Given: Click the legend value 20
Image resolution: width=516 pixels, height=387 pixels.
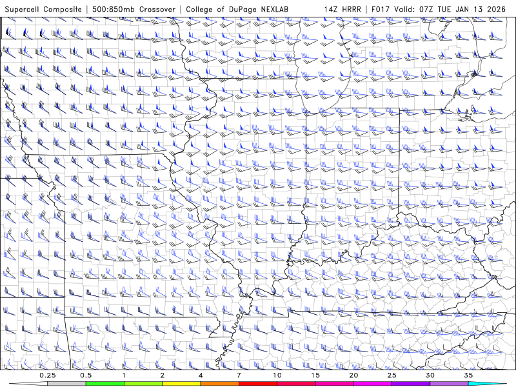Looking at the screenshot, I should (353, 375).
